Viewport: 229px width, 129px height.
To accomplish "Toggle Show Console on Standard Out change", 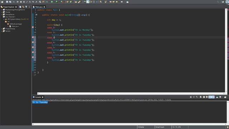I will [210, 97].
